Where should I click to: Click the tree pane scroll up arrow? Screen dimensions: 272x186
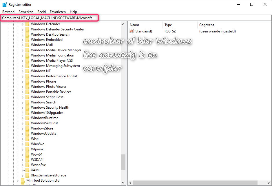(x=123, y=24)
